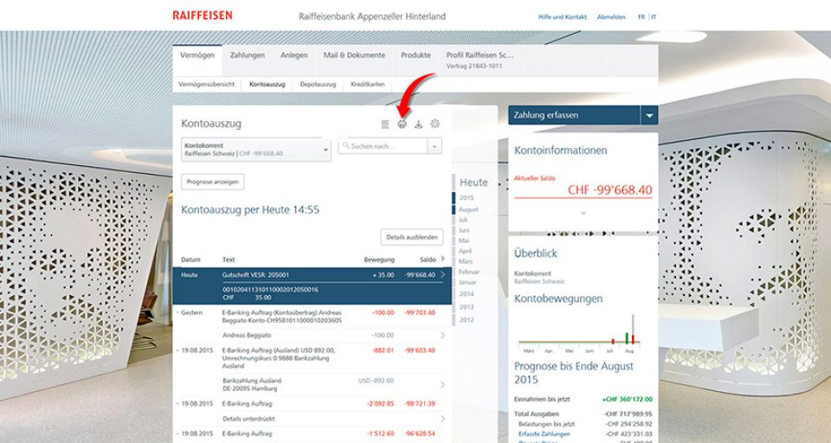831x443 pixels.
Task: Click the Prognose anzeigen button
Action: 213,182
